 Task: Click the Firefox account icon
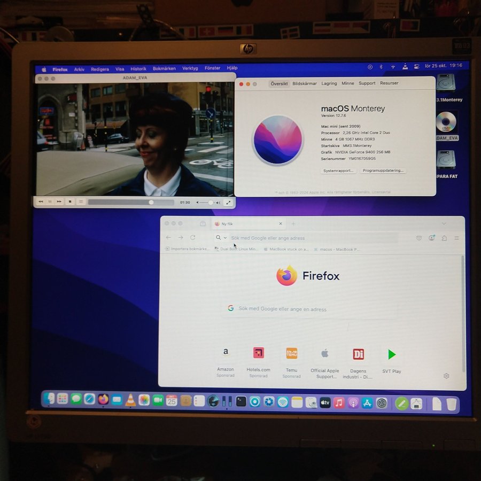[431, 238]
